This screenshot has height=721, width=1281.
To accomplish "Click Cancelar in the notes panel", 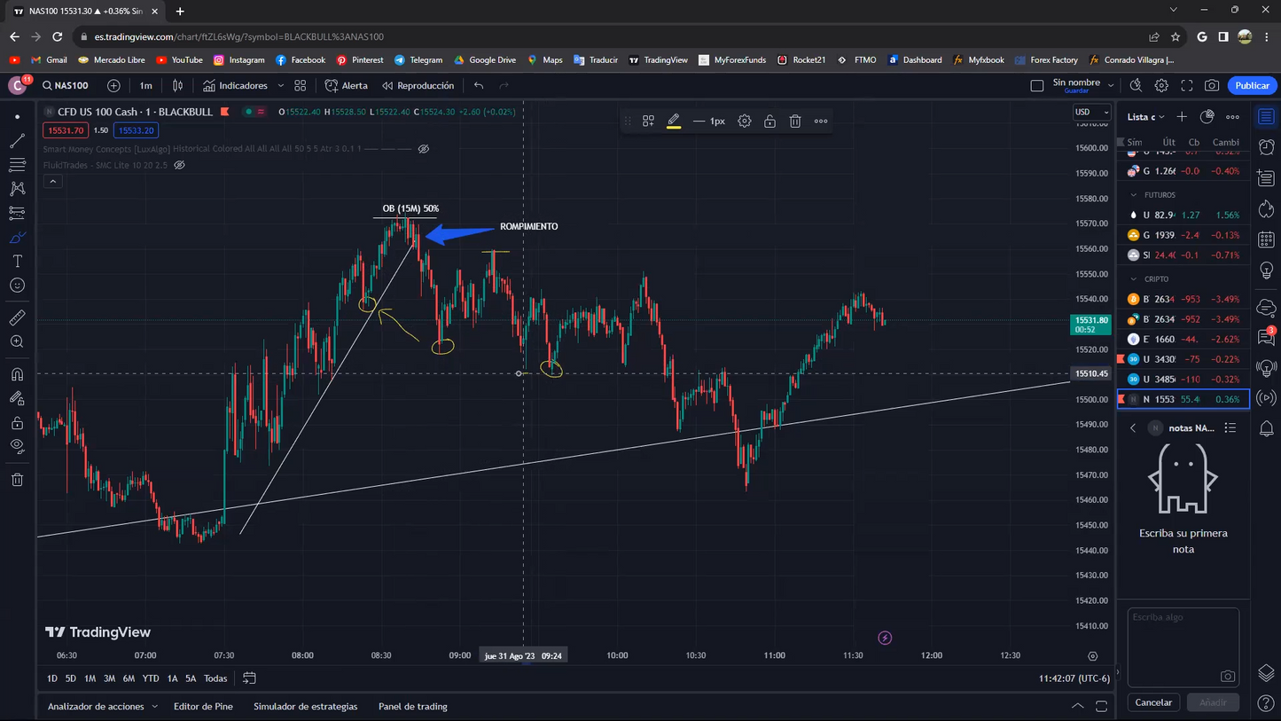I will [1153, 702].
